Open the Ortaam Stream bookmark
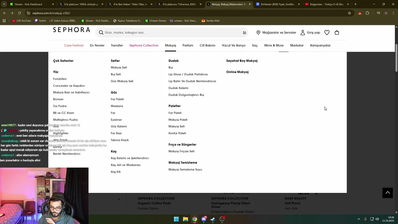 (155, 21)
